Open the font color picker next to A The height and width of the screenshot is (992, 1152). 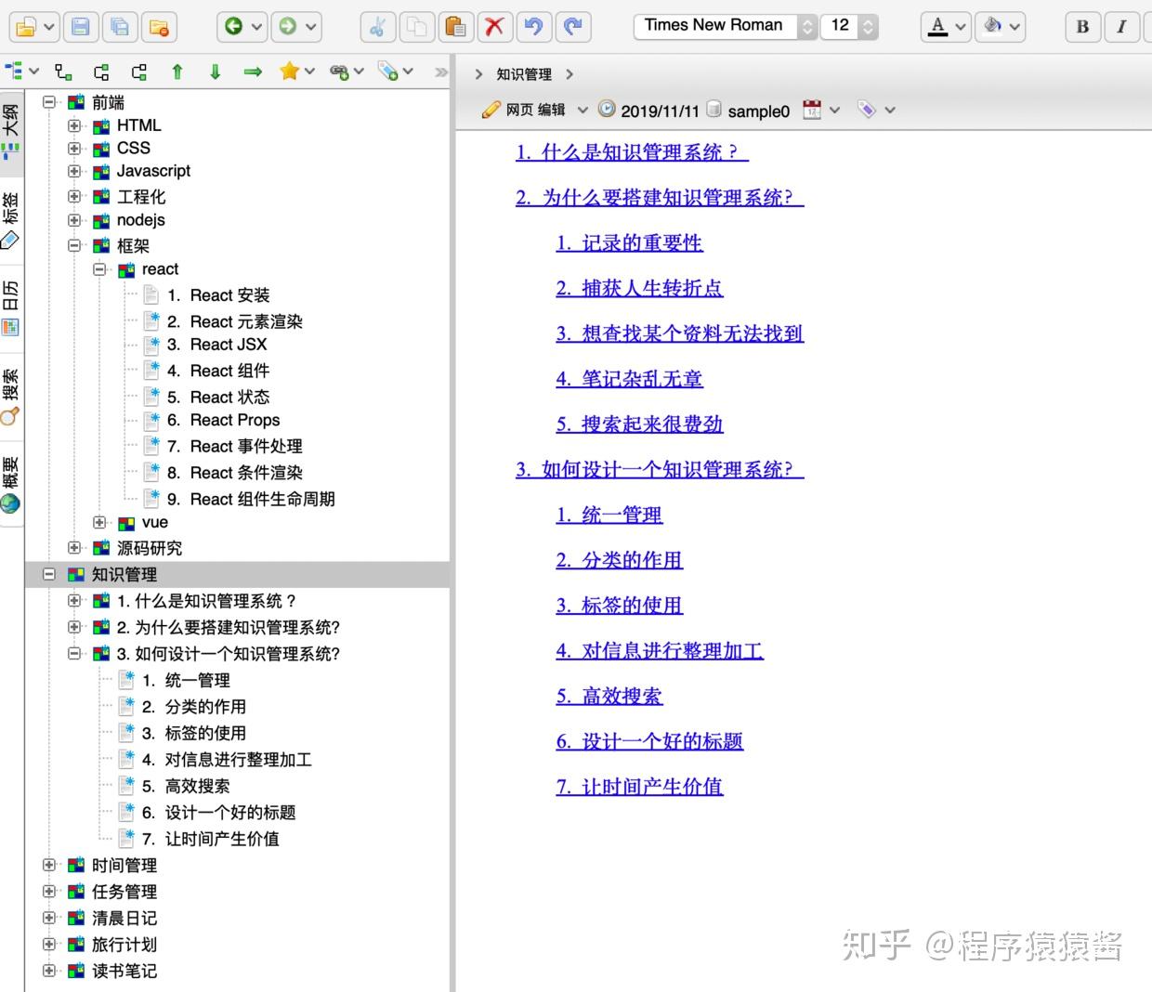(961, 27)
